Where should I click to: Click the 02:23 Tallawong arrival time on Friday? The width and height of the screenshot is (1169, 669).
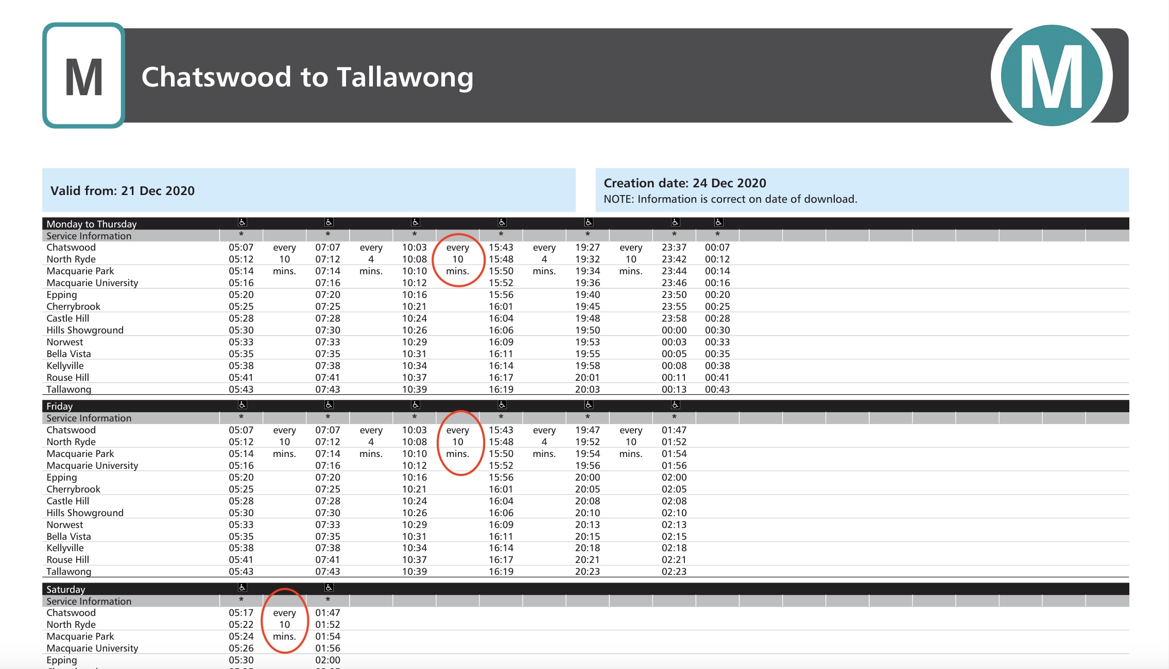point(674,572)
